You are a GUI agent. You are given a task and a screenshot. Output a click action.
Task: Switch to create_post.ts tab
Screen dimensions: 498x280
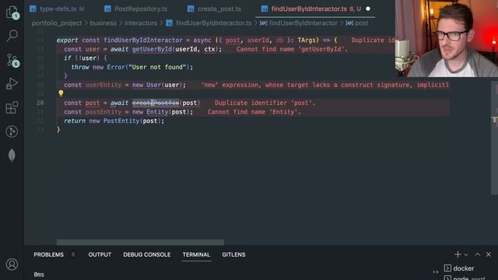(215, 9)
